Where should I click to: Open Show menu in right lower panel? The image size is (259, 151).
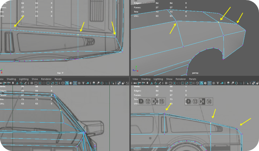(169, 79)
